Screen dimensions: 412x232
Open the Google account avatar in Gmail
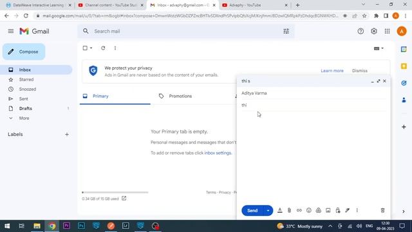tap(402, 32)
